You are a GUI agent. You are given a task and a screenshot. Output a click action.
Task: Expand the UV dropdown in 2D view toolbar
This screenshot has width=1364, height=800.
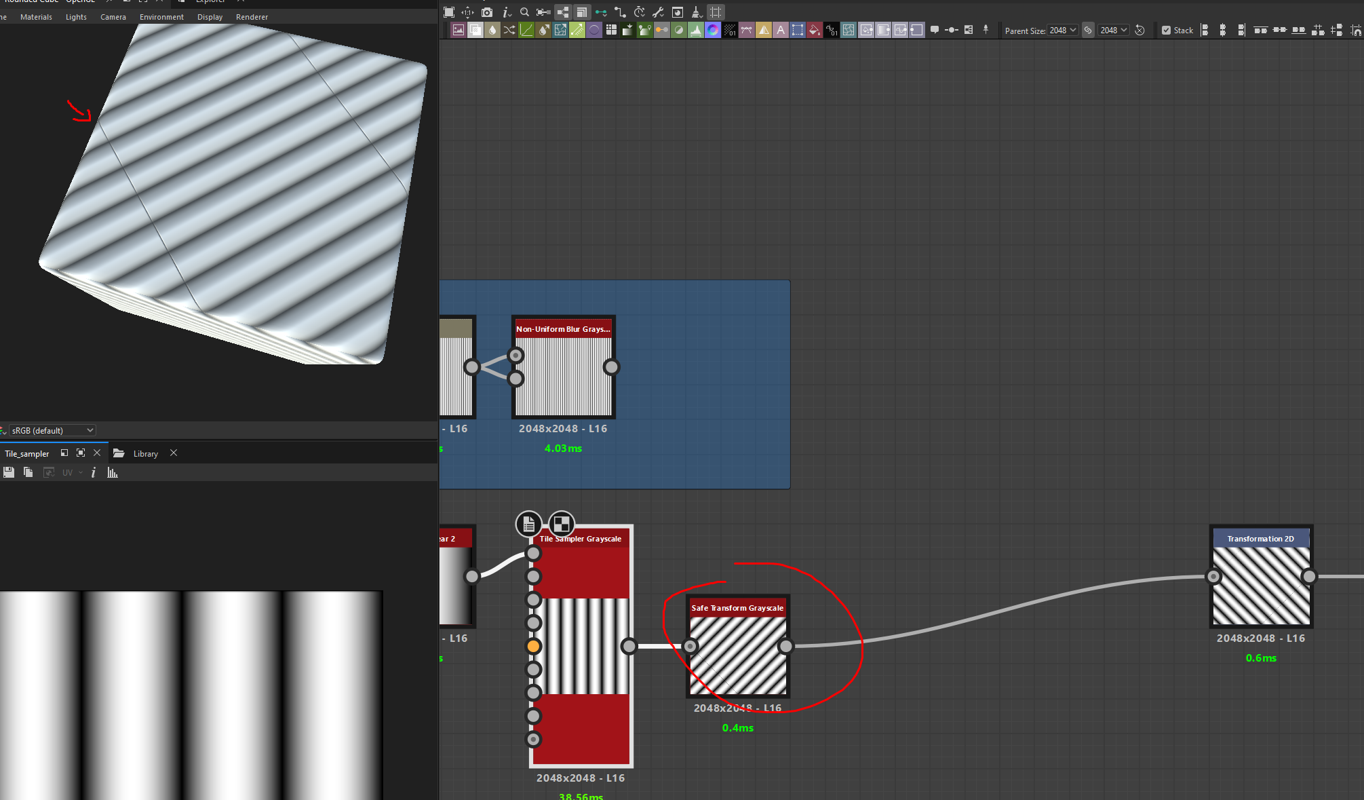click(x=73, y=472)
